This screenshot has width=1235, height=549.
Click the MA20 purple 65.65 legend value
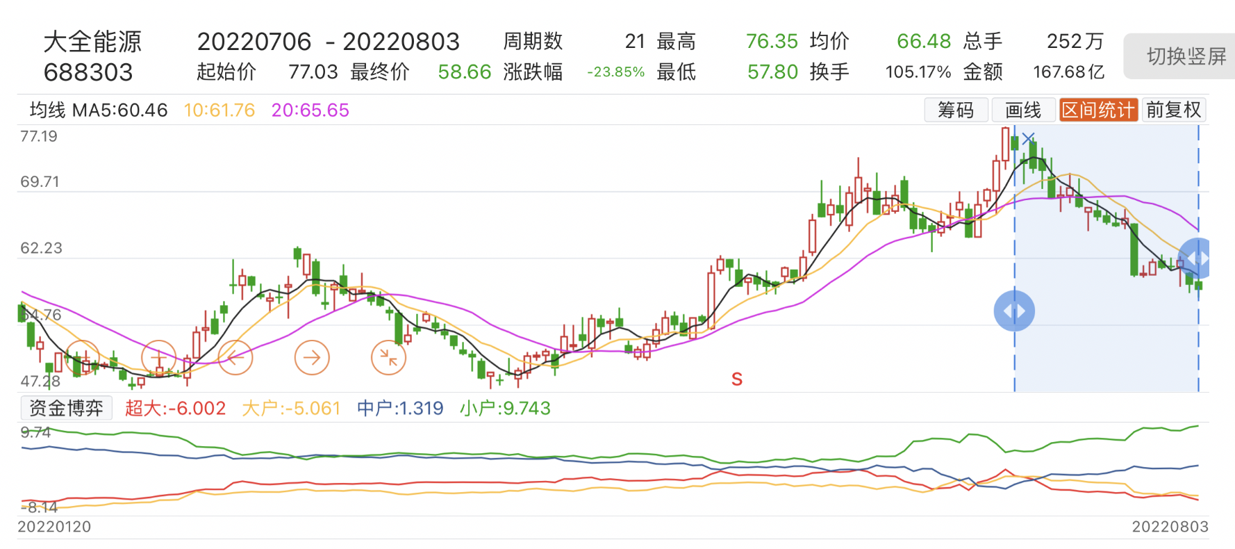click(x=310, y=110)
